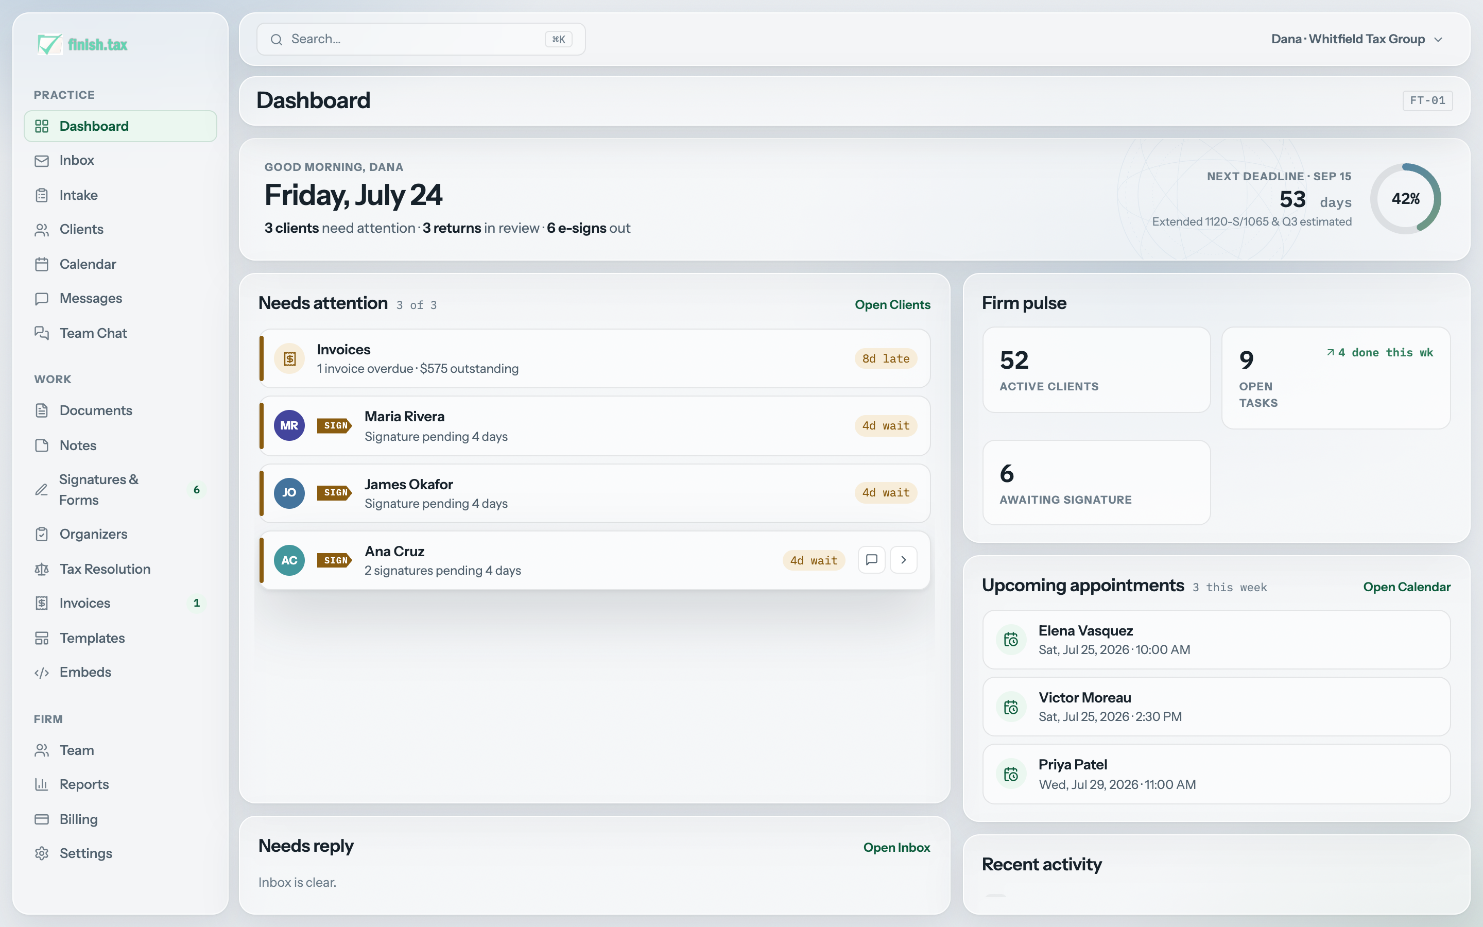The width and height of the screenshot is (1483, 927).
Task: Click the Inbox envelope icon
Action: coord(42,161)
